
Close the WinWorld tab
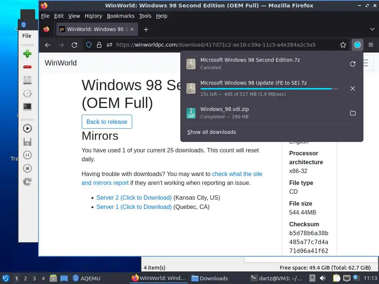[132, 29]
